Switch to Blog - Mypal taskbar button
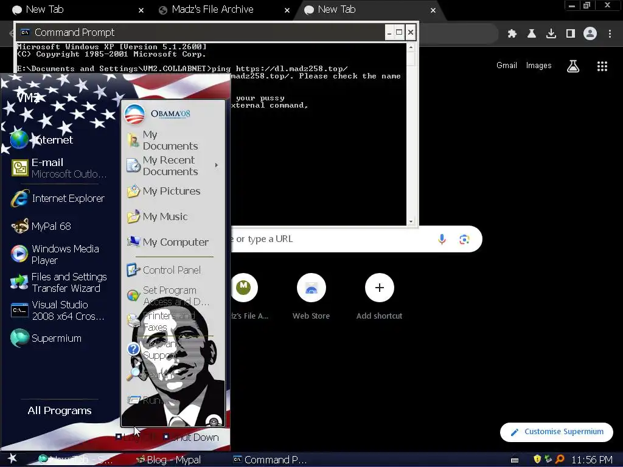Viewport: 623px width, 467px height. coord(169,460)
